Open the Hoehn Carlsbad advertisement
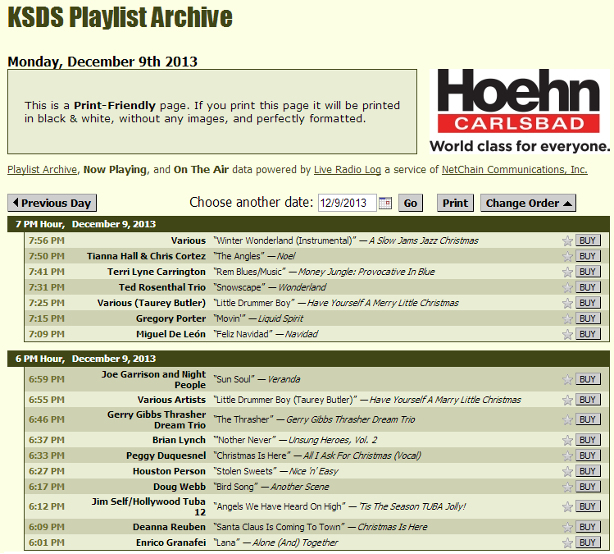 (x=520, y=112)
